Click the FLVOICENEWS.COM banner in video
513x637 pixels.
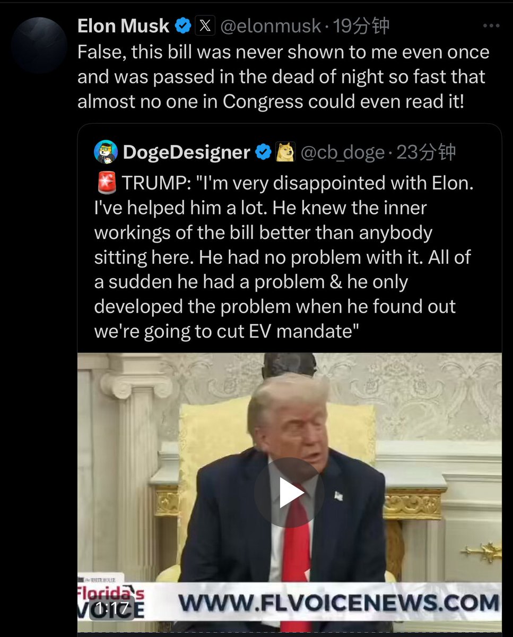[338, 602]
